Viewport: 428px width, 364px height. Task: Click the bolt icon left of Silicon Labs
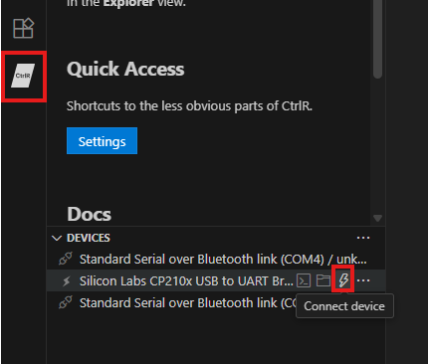coord(67,281)
